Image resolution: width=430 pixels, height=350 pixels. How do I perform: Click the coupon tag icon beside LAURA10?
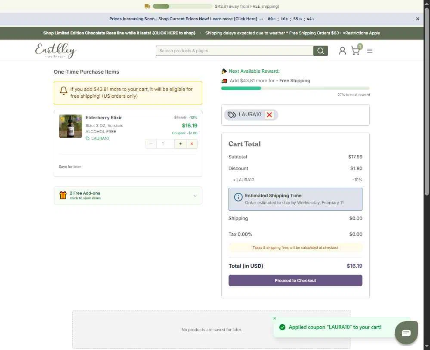[232, 115]
